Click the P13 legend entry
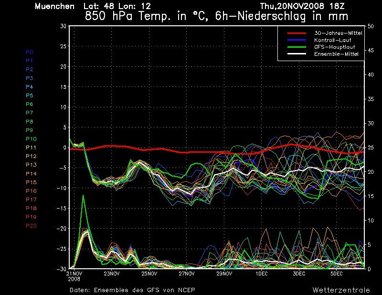This screenshot has height=295, width=382. coord(31,165)
